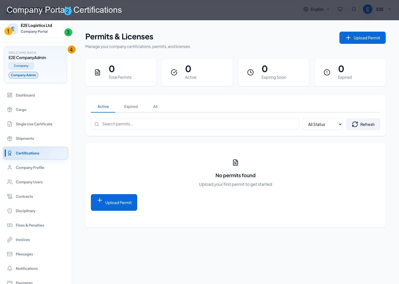Click the Total Permits document icon
The width and height of the screenshot is (399, 284).
98,72
